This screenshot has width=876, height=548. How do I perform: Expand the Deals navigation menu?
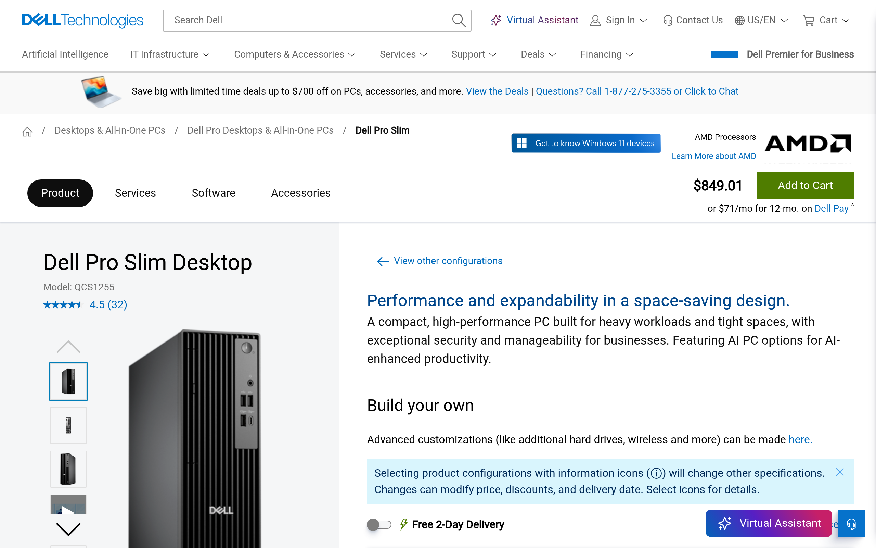pos(538,54)
